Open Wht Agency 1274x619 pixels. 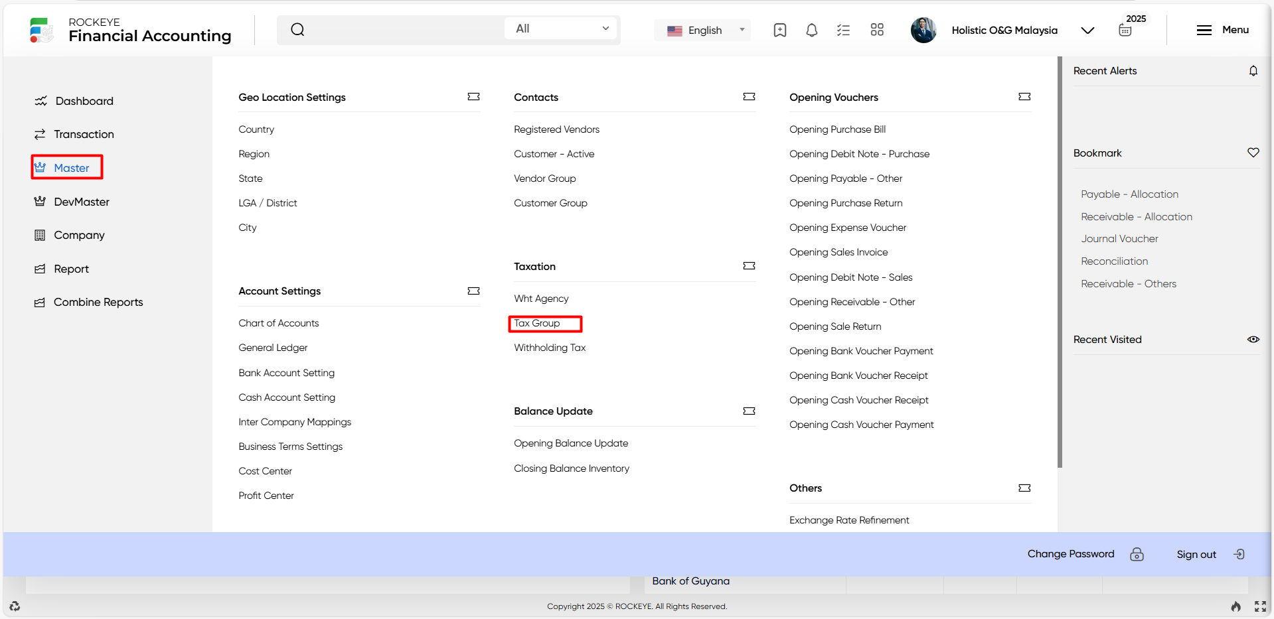point(541,299)
